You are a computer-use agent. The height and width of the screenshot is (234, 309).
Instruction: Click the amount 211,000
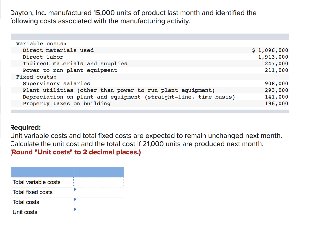[x=277, y=70]
